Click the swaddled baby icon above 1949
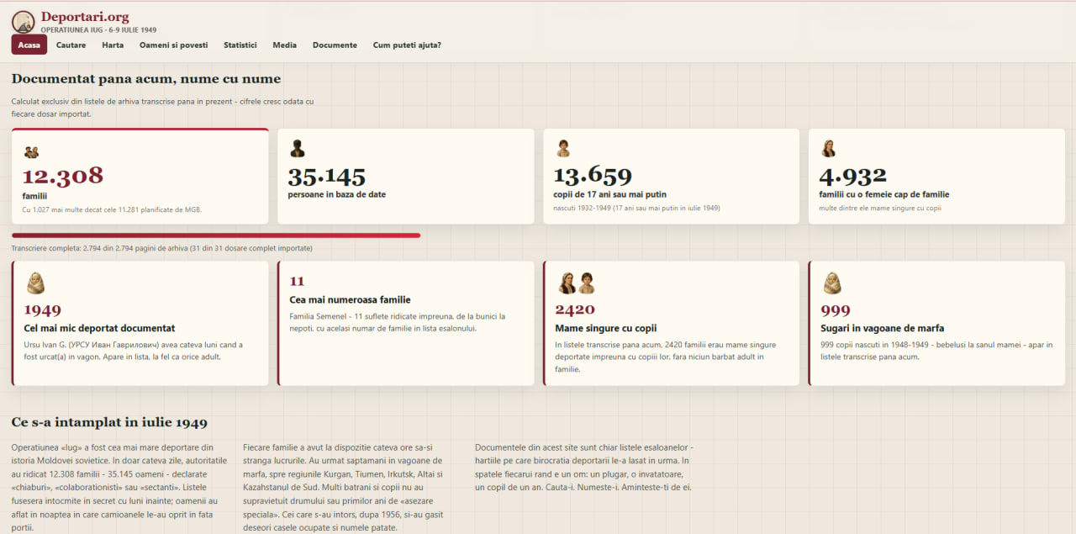The width and height of the screenshot is (1076, 534). click(35, 283)
